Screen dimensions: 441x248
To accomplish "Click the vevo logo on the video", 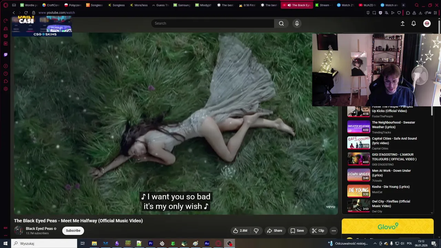I will (x=330, y=207).
